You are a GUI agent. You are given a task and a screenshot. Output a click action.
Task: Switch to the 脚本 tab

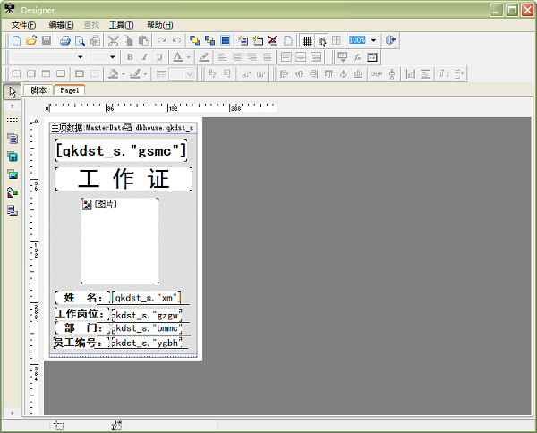point(38,90)
